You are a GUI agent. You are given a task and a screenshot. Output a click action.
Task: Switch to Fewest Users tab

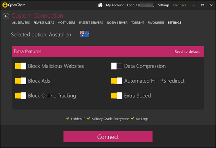(x=44, y=23)
